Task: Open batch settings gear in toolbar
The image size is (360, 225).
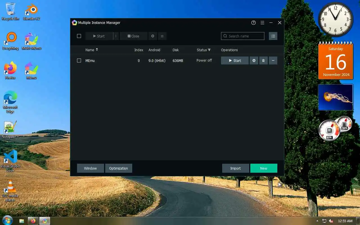Action: pos(153,36)
